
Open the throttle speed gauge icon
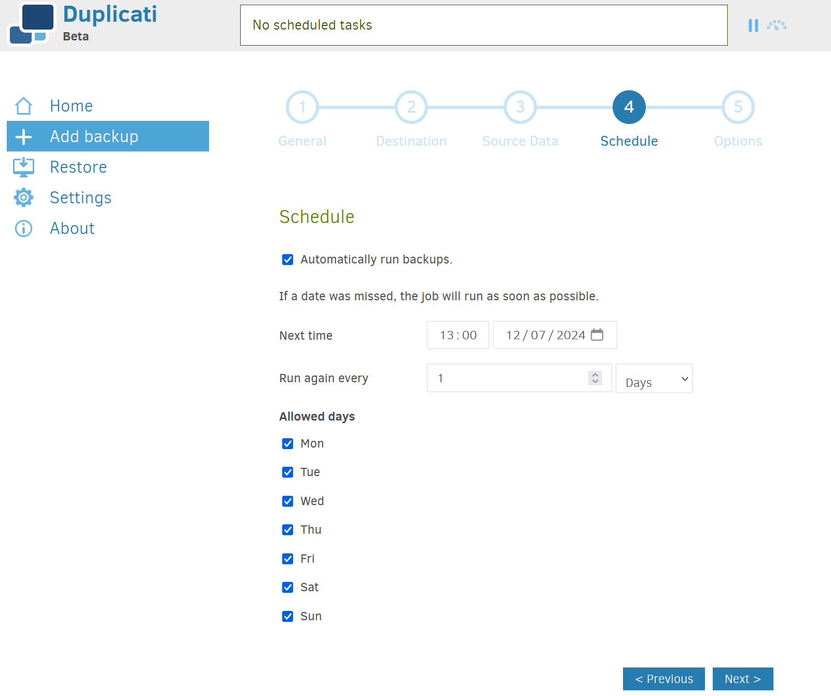pyautogui.click(x=777, y=25)
